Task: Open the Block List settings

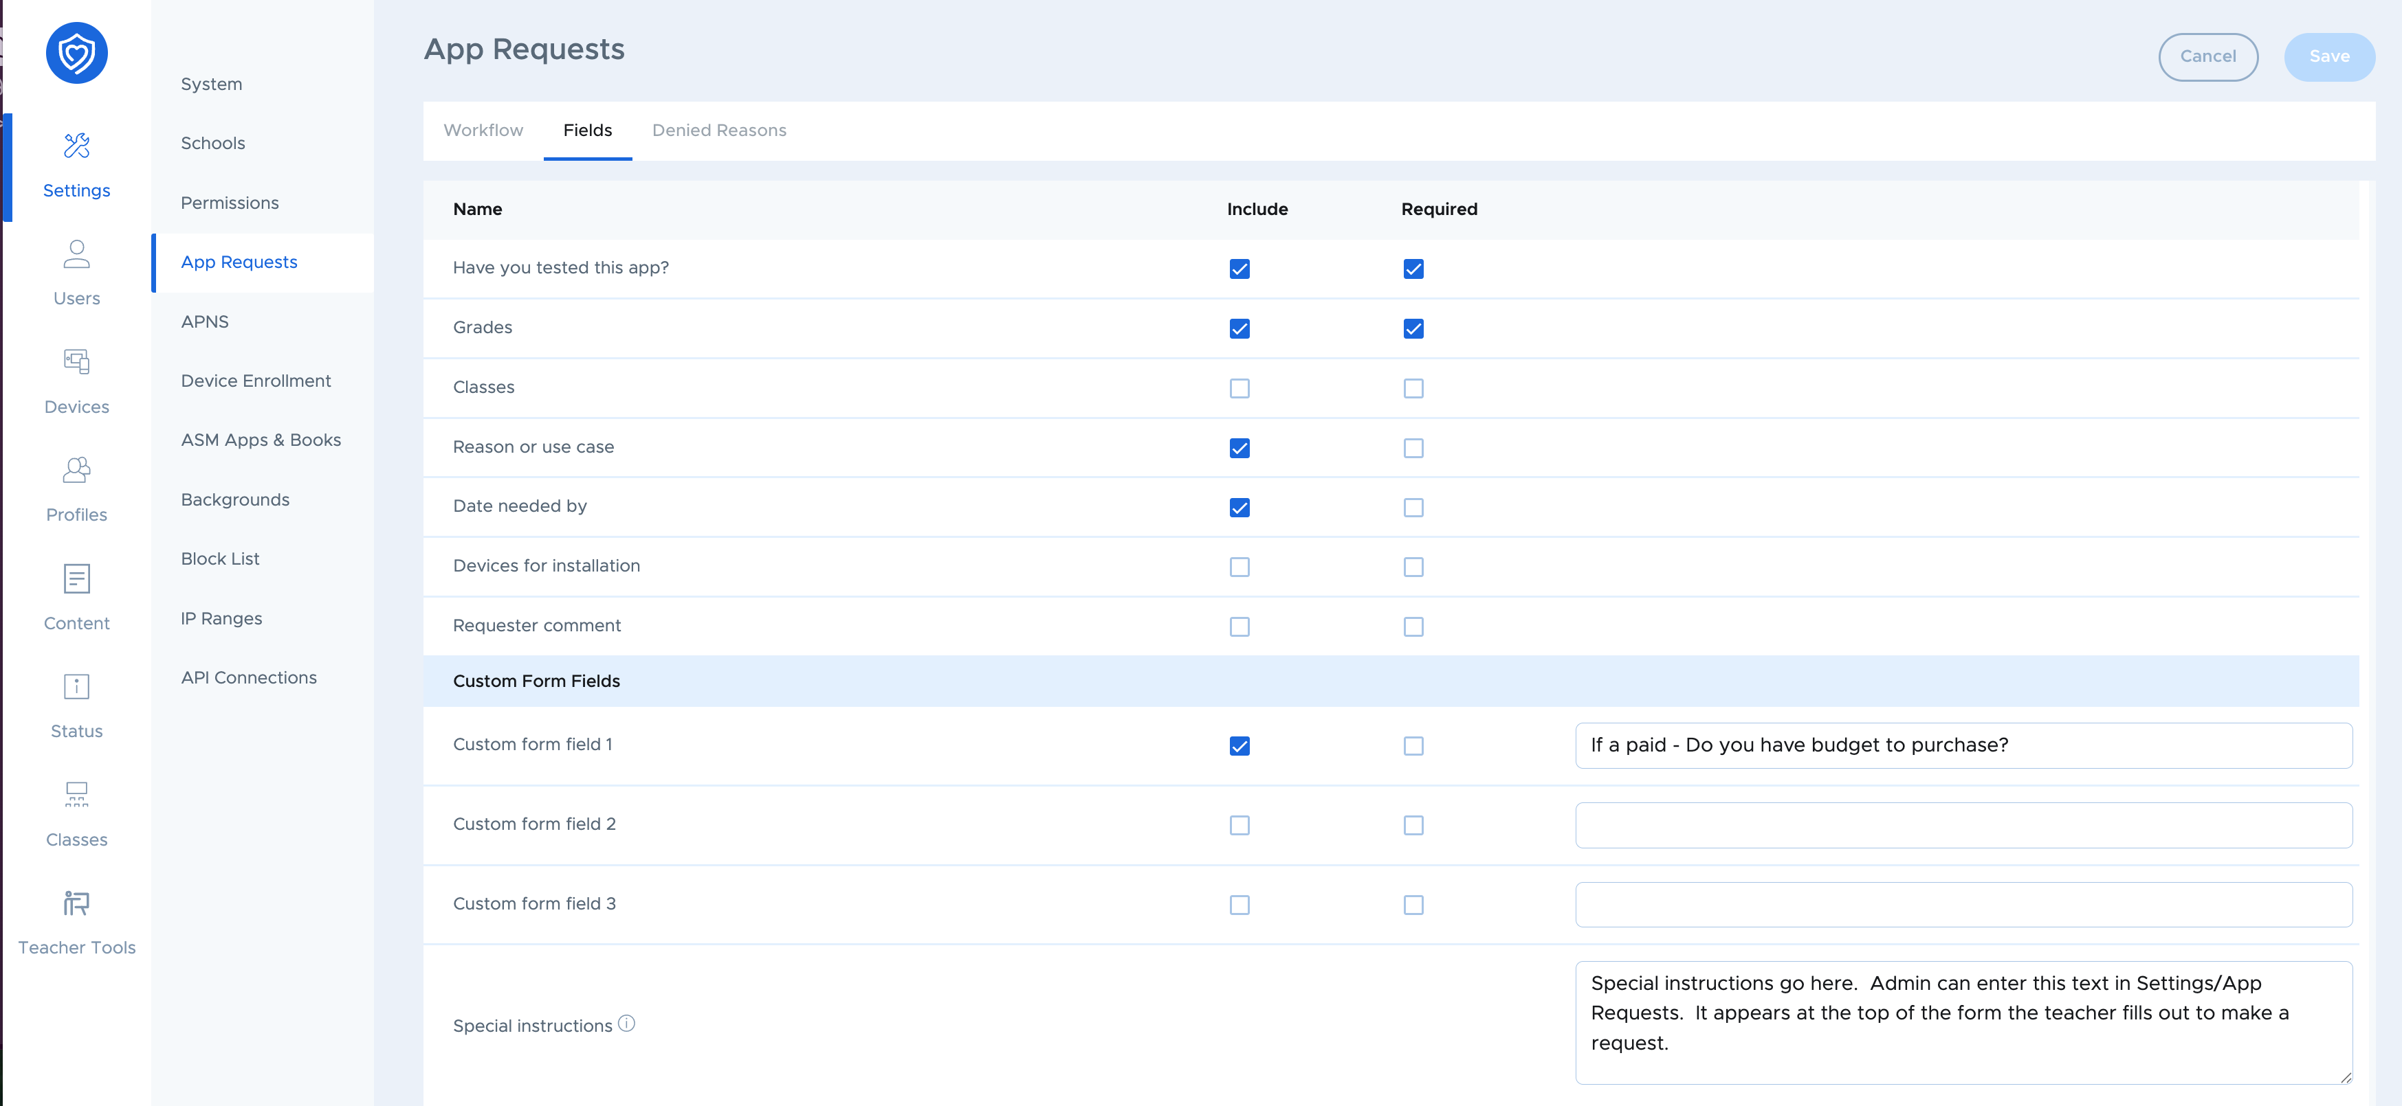Action: coord(219,558)
